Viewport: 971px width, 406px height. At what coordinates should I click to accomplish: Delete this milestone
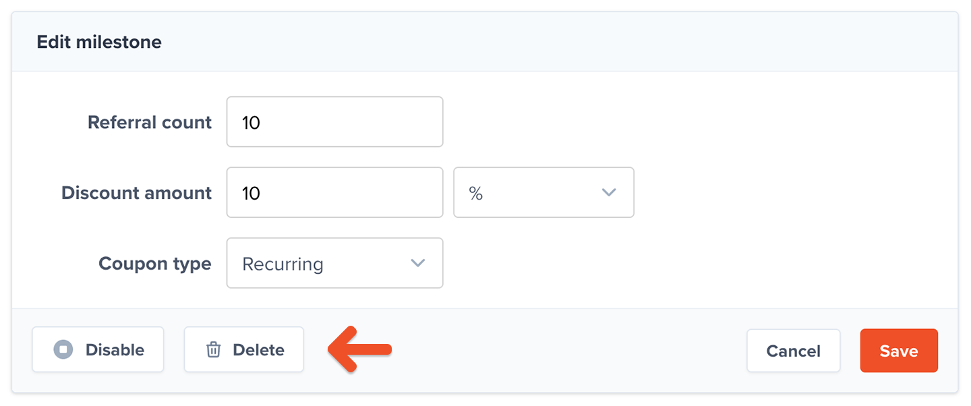click(243, 349)
